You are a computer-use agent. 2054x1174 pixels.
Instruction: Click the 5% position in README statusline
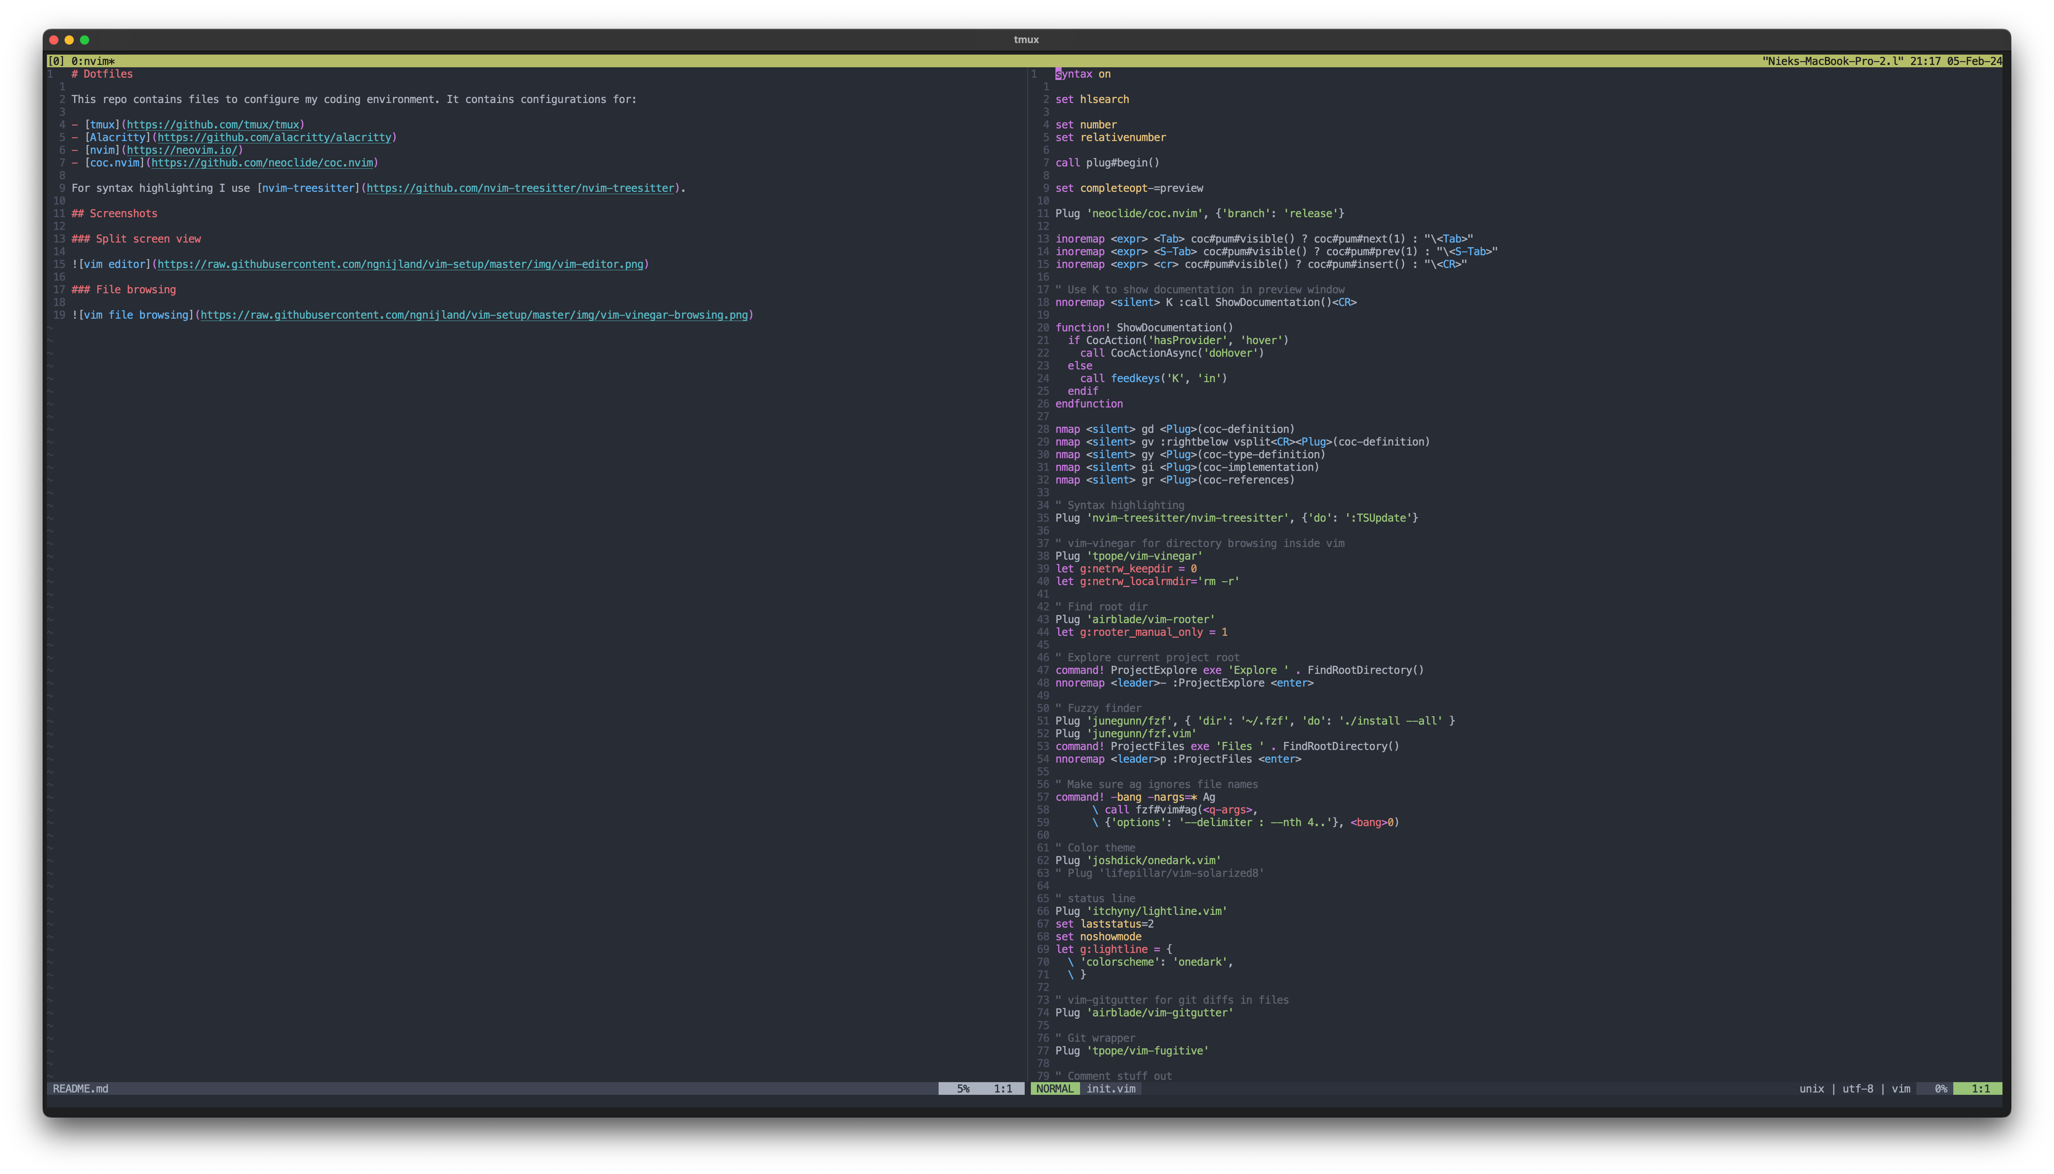[962, 1089]
